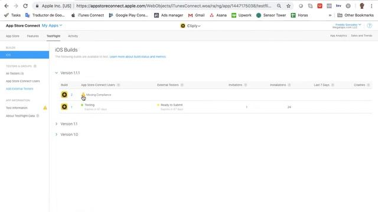The image size is (378, 212).
Task: Open the Chrome three-dot menu
Action: coord(372,6)
